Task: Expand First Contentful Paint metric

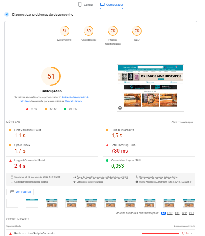Action: tap(52, 133)
